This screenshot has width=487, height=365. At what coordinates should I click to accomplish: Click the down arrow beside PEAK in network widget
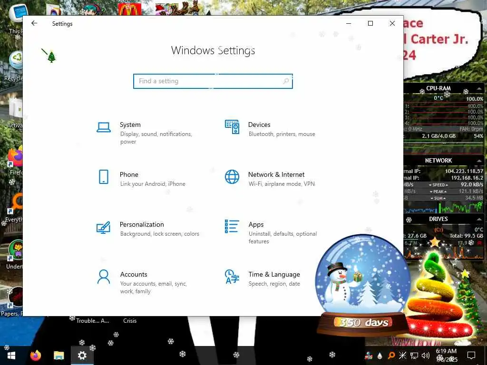431,192
